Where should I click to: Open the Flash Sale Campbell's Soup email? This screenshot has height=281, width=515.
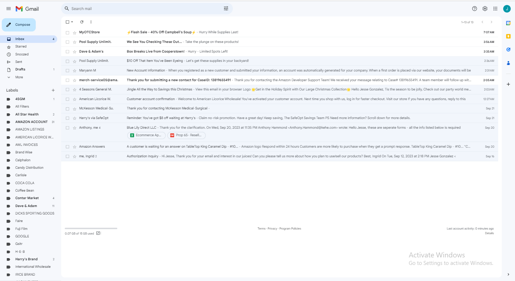pyautogui.click(x=280, y=33)
